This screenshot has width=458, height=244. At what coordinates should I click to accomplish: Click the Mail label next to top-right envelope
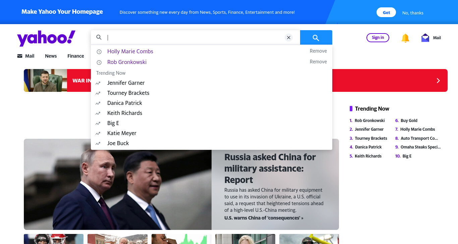437,38
